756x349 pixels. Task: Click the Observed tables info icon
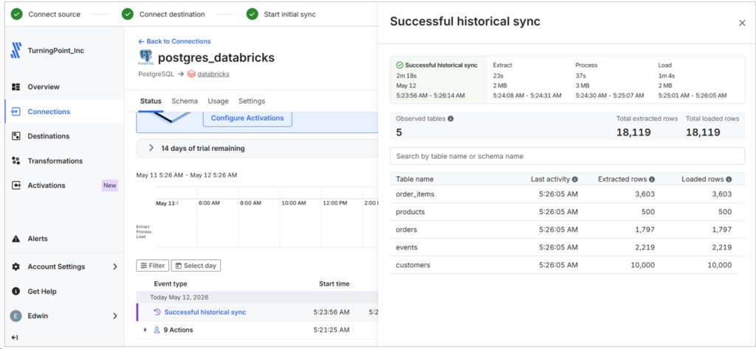point(450,119)
